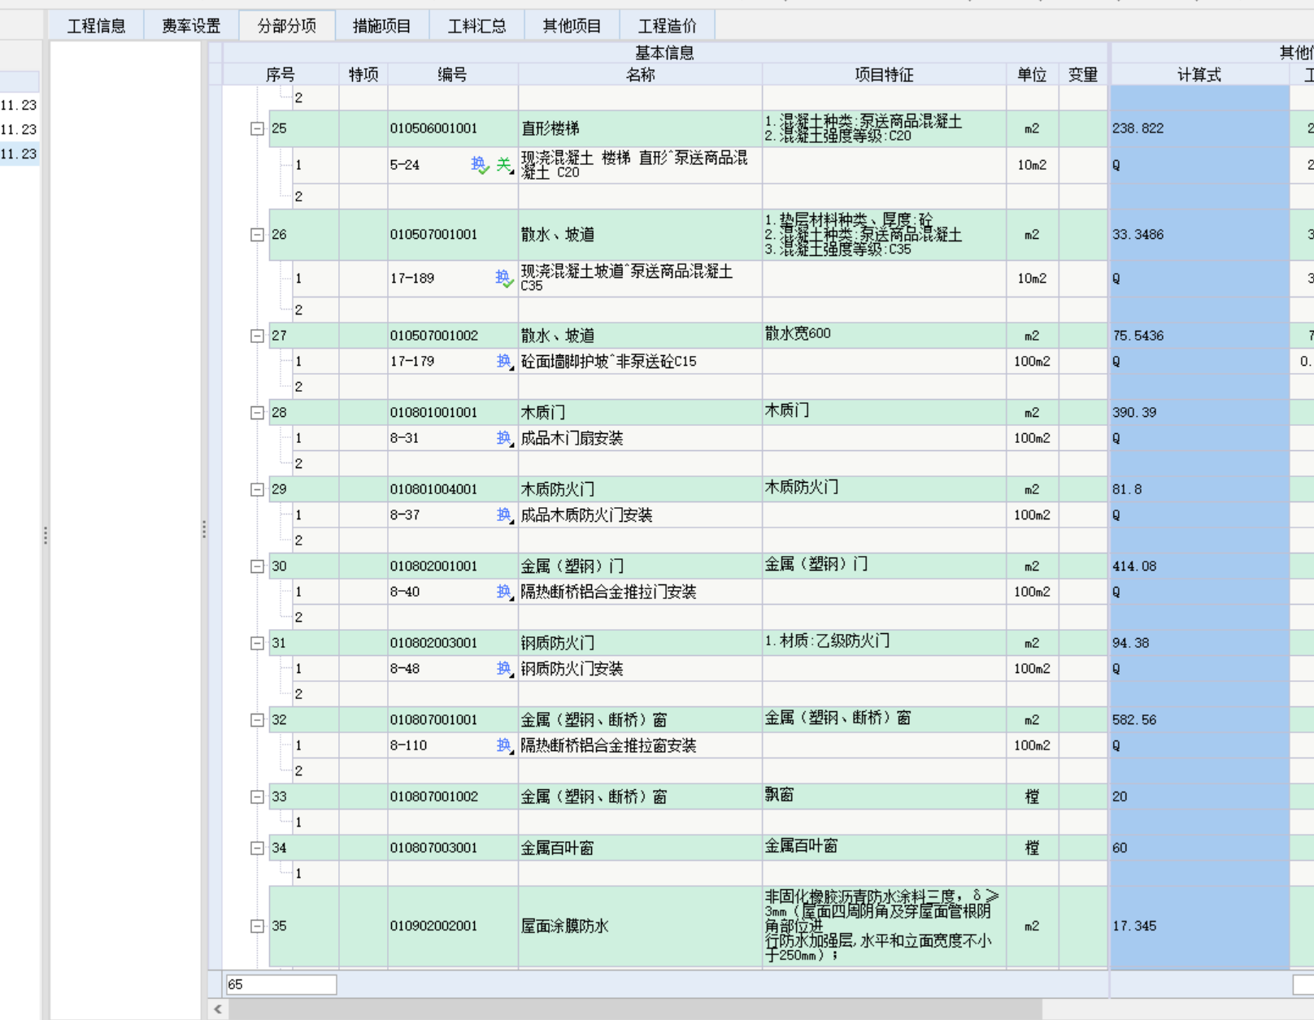Switch to the 费率设置 tab
This screenshot has width=1314, height=1020.
coord(191,25)
